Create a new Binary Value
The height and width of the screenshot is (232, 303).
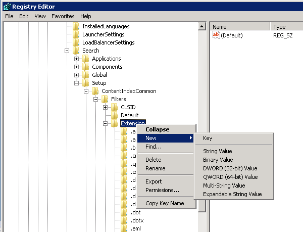pos(234,160)
